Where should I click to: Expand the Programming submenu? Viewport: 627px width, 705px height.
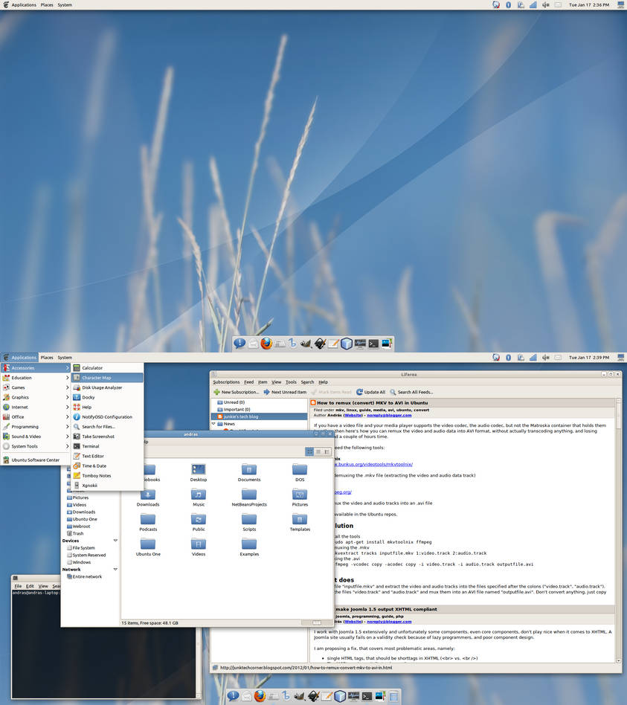click(35, 427)
